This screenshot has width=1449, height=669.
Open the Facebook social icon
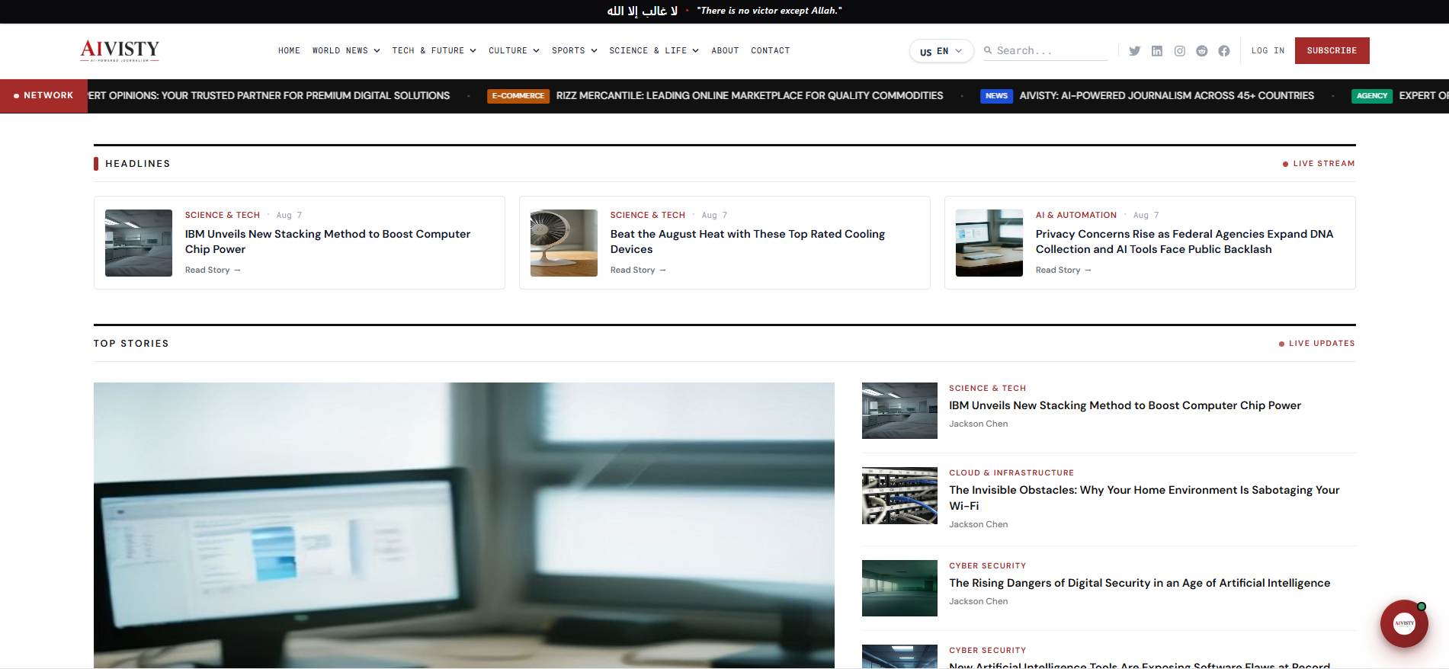point(1224,51)
